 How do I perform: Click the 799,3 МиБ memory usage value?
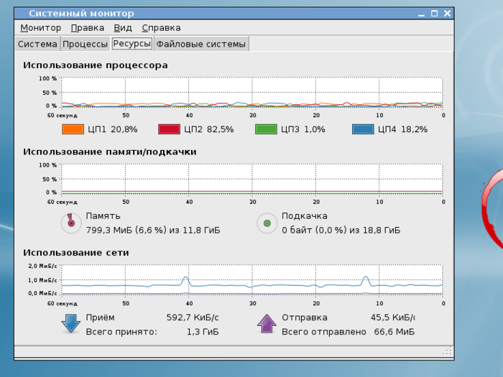(153, 231)
